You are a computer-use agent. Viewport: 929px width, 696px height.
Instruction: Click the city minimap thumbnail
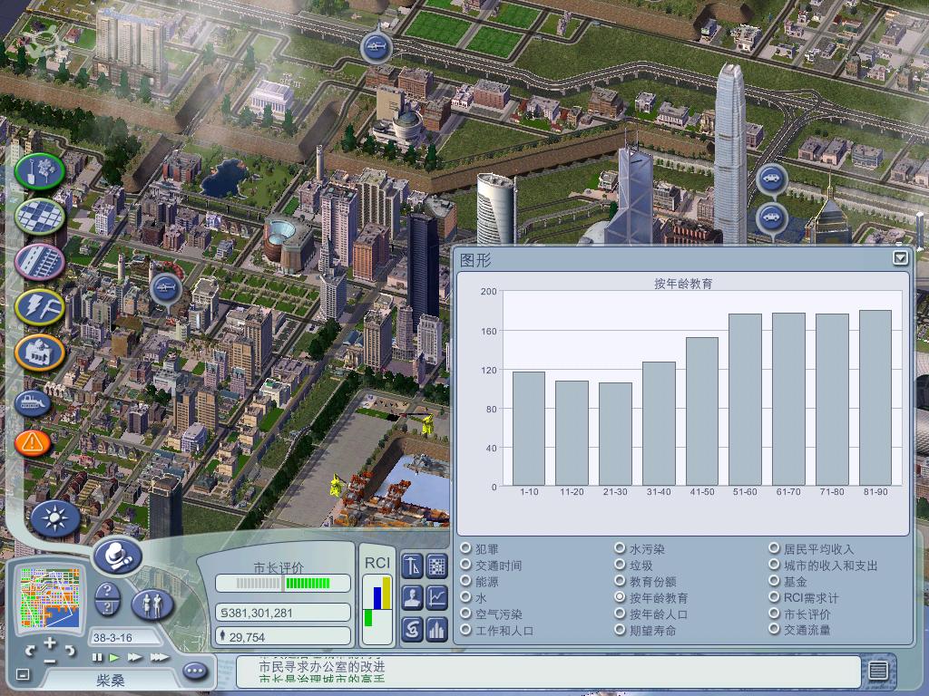50,597
